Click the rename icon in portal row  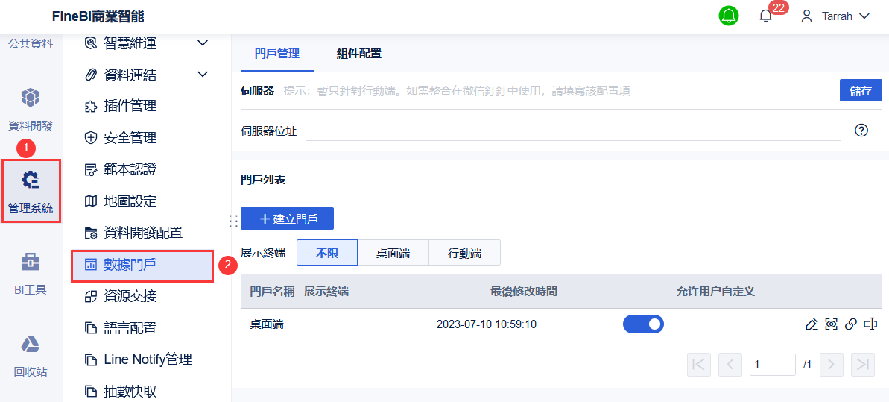(x=870, y=324)
